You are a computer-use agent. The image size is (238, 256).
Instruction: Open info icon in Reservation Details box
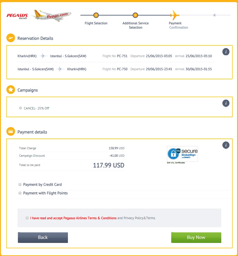click(x=226, y=52)
